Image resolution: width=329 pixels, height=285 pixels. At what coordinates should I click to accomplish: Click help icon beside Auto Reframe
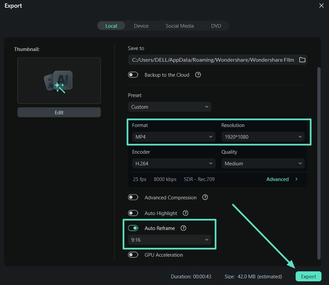point(183,228)
